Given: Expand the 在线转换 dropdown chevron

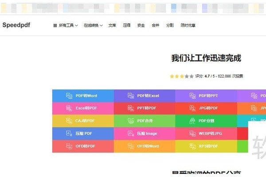Looking at the screenshot, I should (101, 26).
